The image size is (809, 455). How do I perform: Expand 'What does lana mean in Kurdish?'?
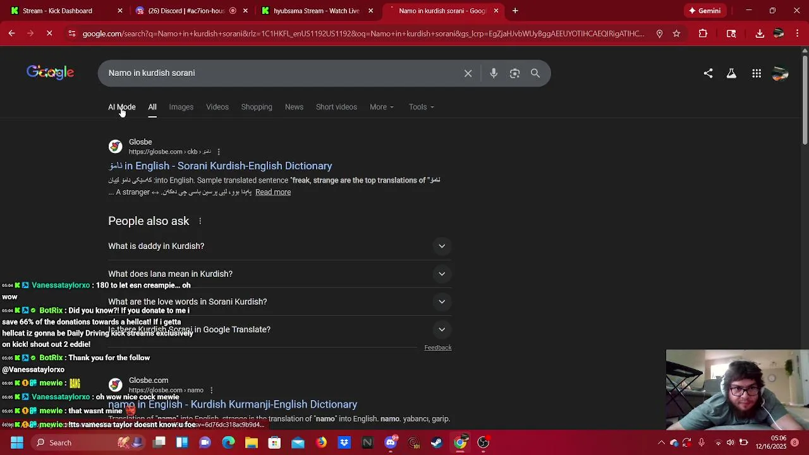279,274
